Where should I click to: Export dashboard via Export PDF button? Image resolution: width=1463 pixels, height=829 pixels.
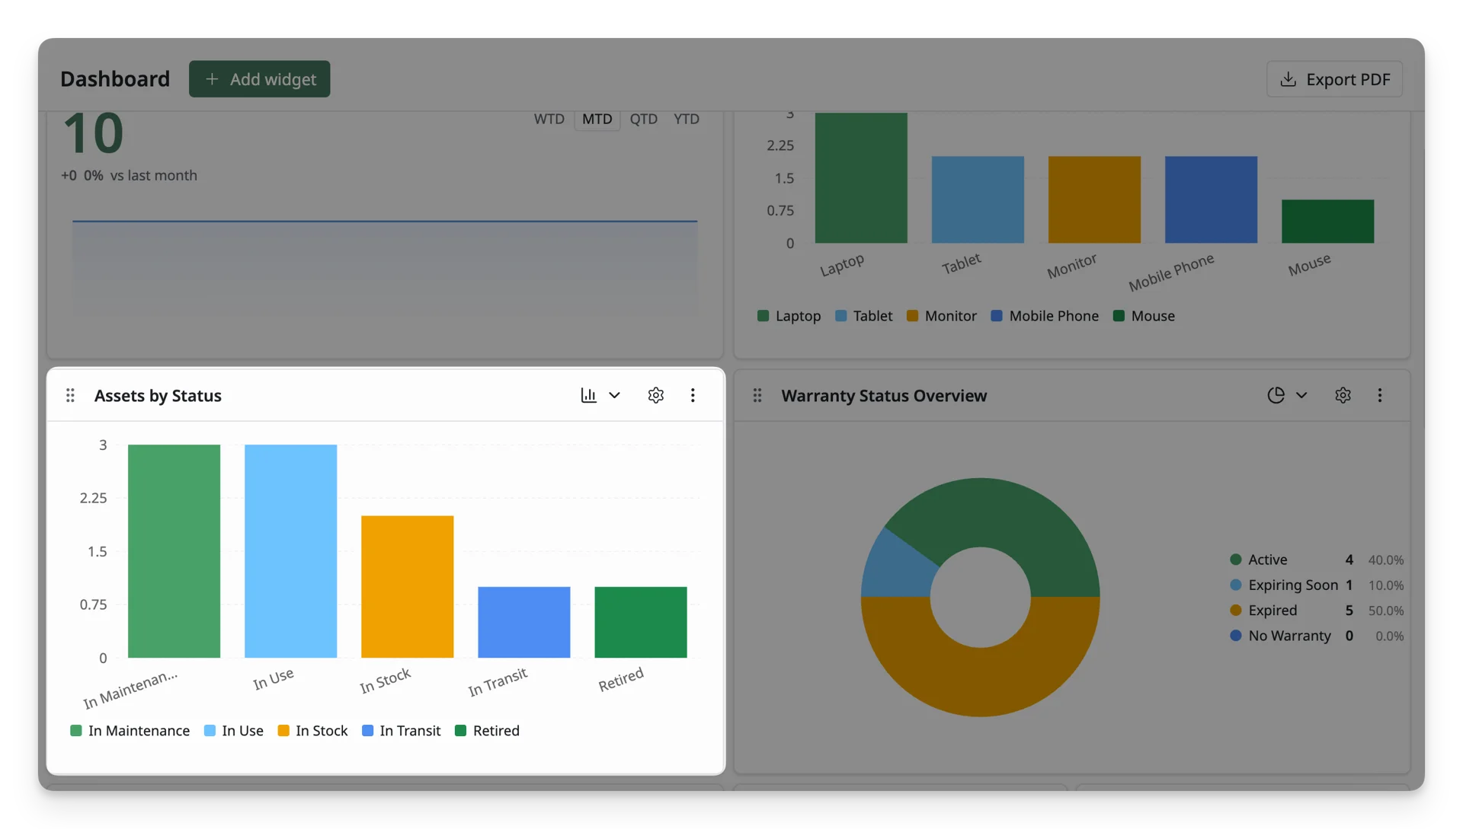(1334, 79)
